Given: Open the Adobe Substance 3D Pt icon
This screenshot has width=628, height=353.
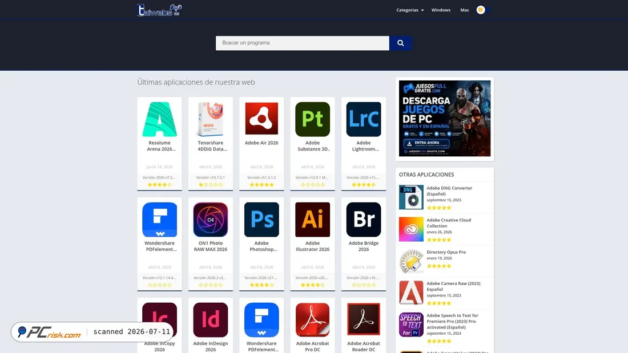Looking at the screenshot, I should pos(312,119).
